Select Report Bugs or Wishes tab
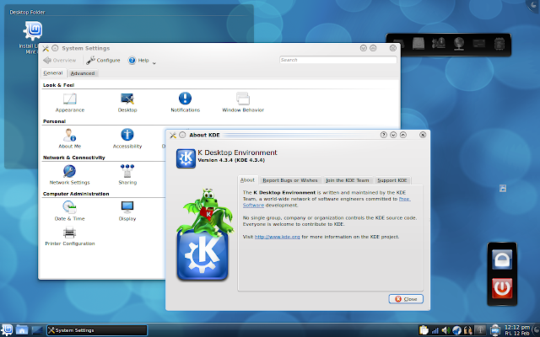The image size is (540, 337). coord(290,180)
